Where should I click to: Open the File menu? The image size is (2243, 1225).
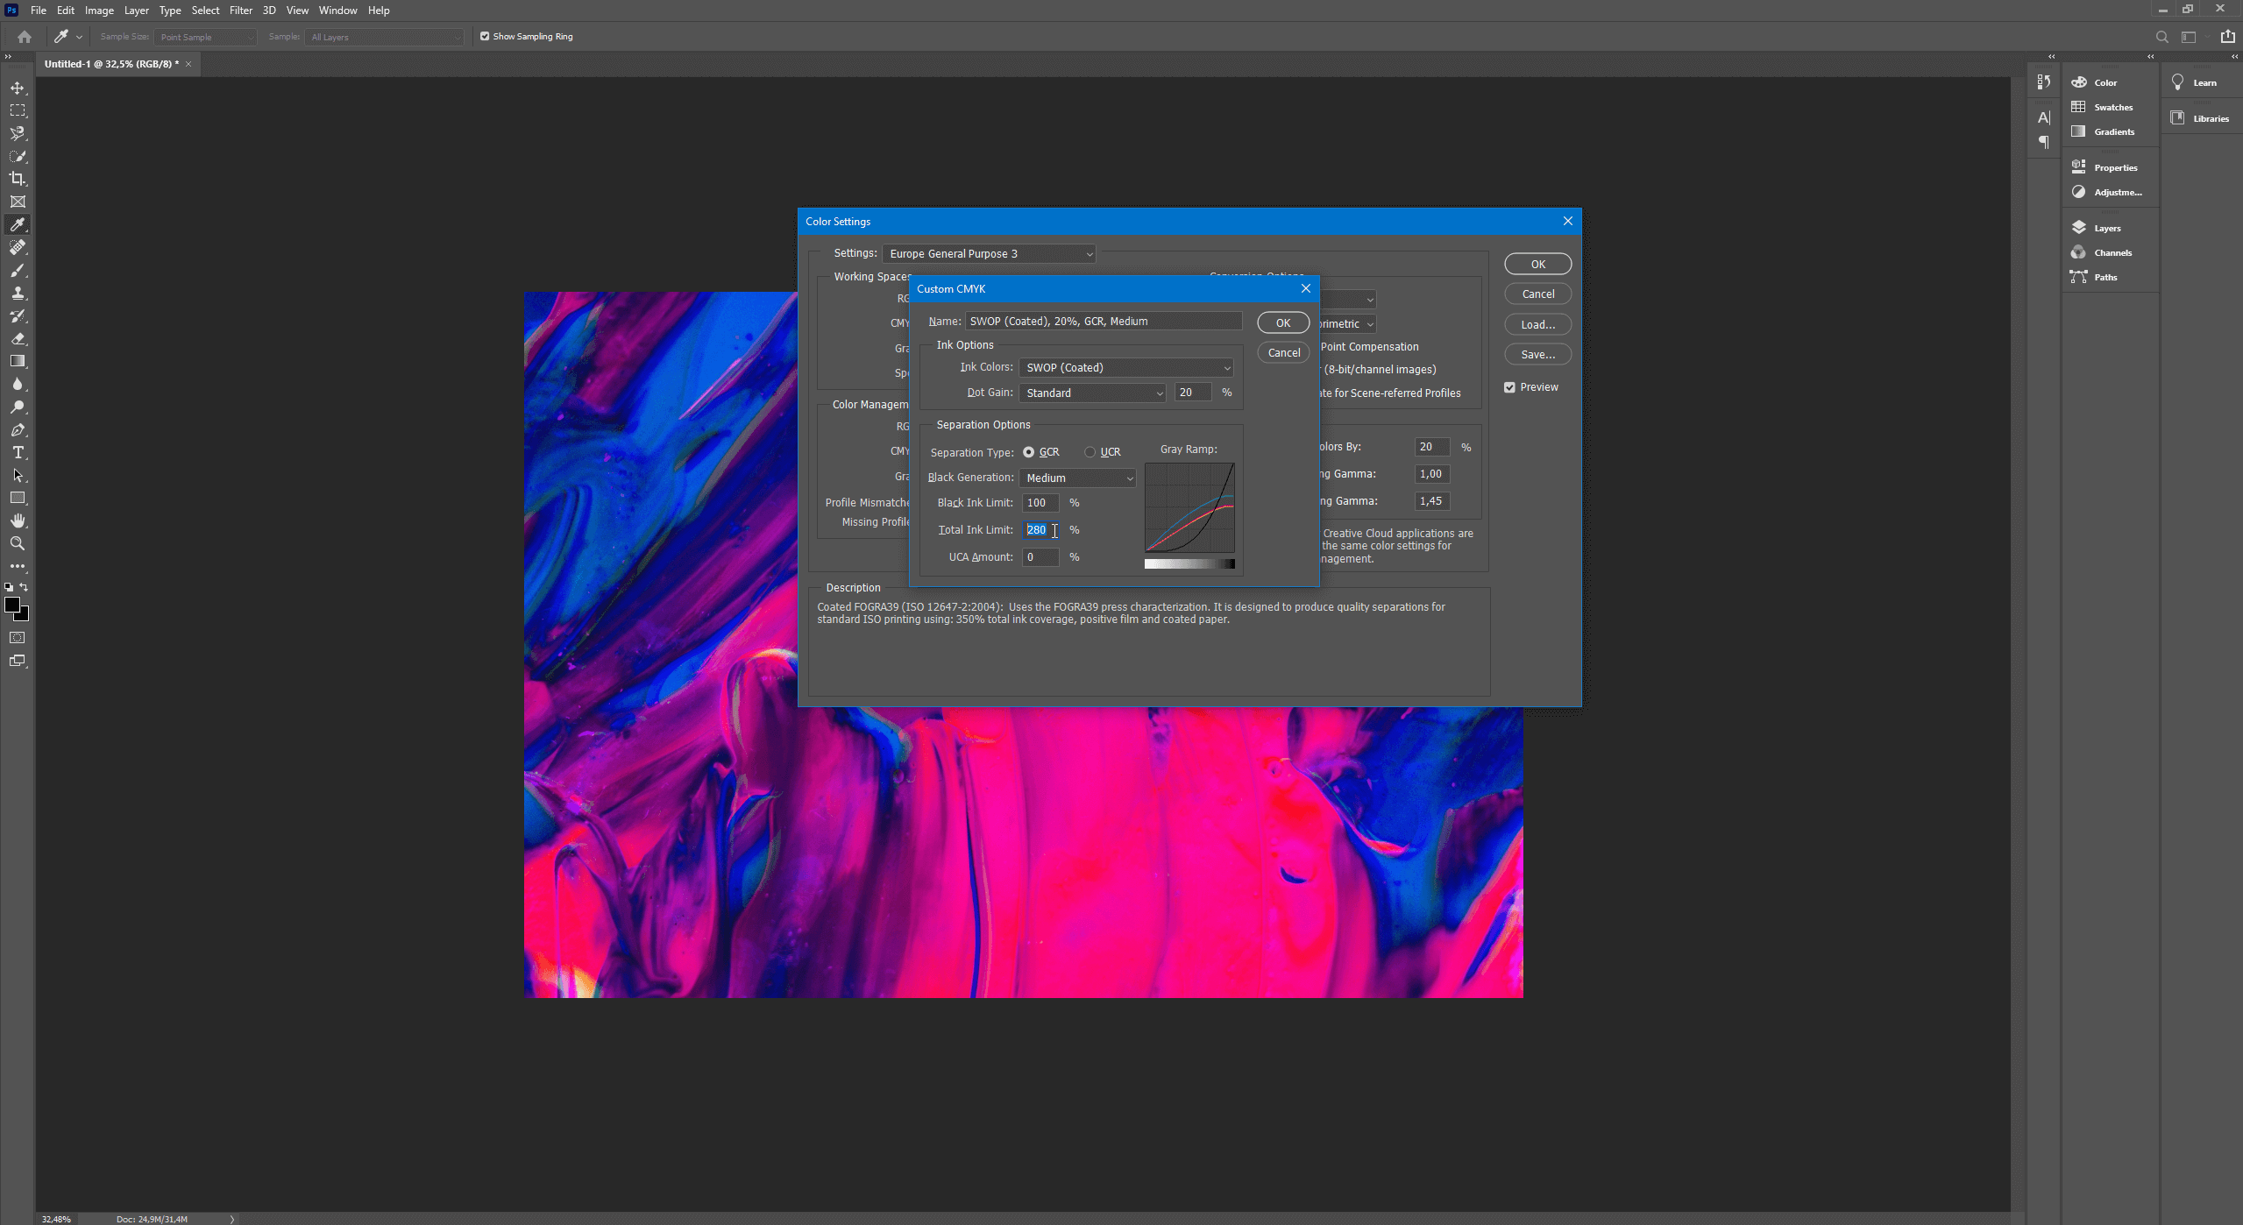point(39,11)
